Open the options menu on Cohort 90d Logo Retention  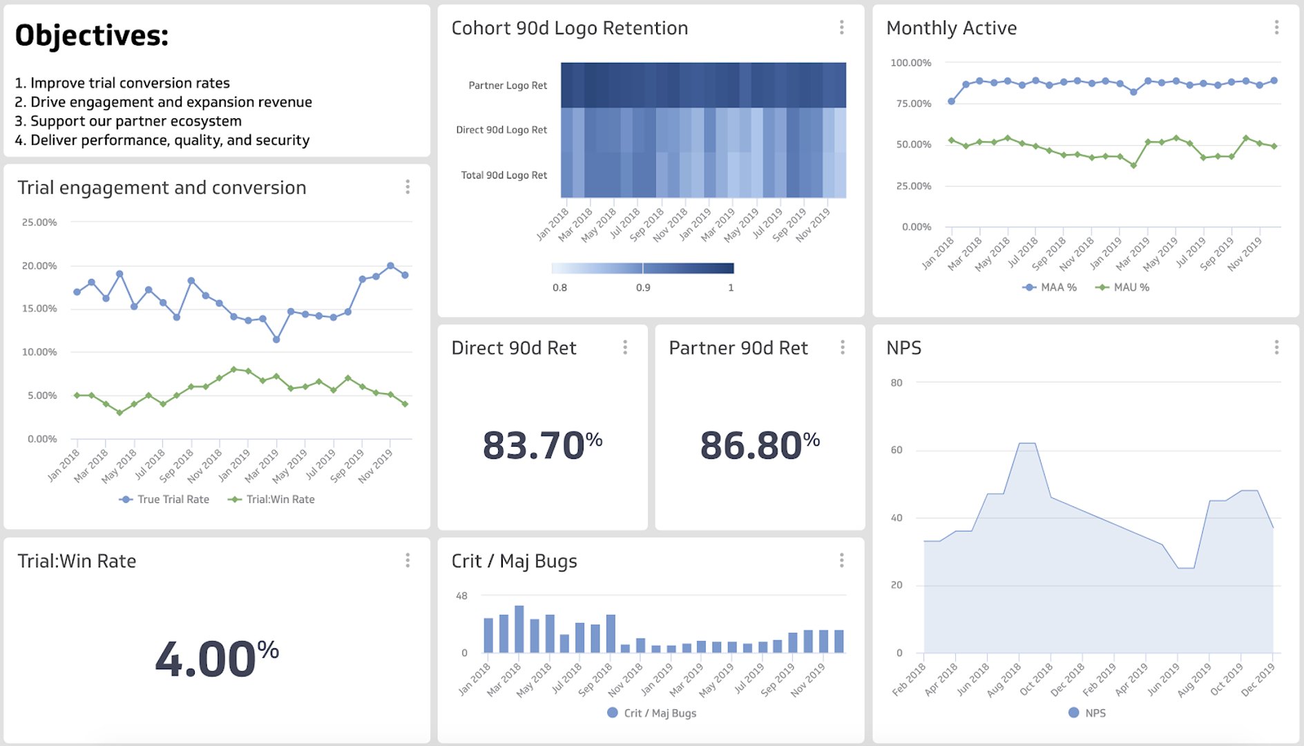click(841, 28)
